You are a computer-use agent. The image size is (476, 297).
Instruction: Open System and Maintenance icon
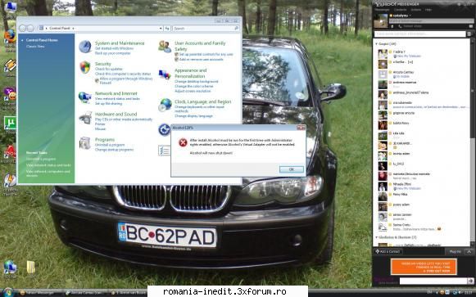click(85, 47)
